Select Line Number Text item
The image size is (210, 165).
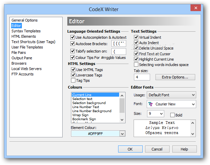95,107
